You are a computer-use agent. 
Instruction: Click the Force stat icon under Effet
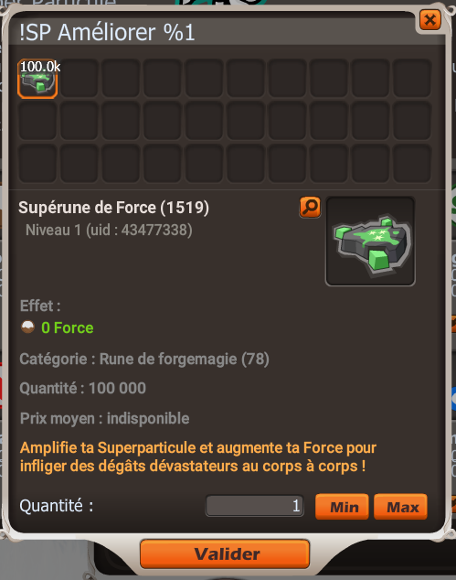pyautogui.click(x=27, y=328)
